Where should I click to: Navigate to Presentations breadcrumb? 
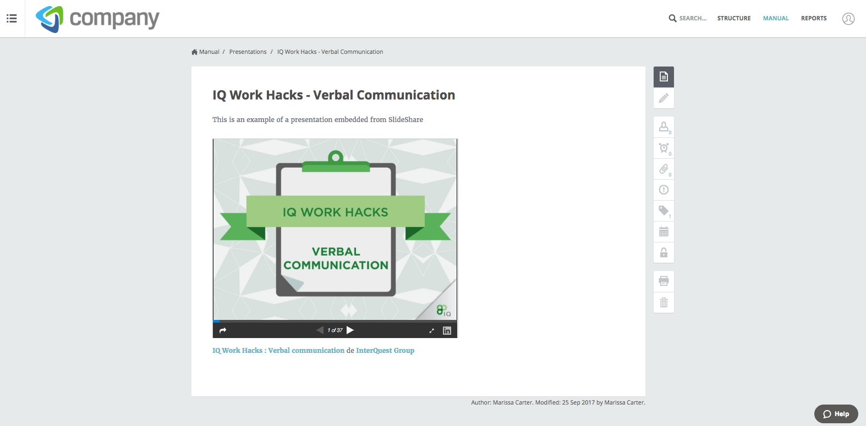pos(248,52)
